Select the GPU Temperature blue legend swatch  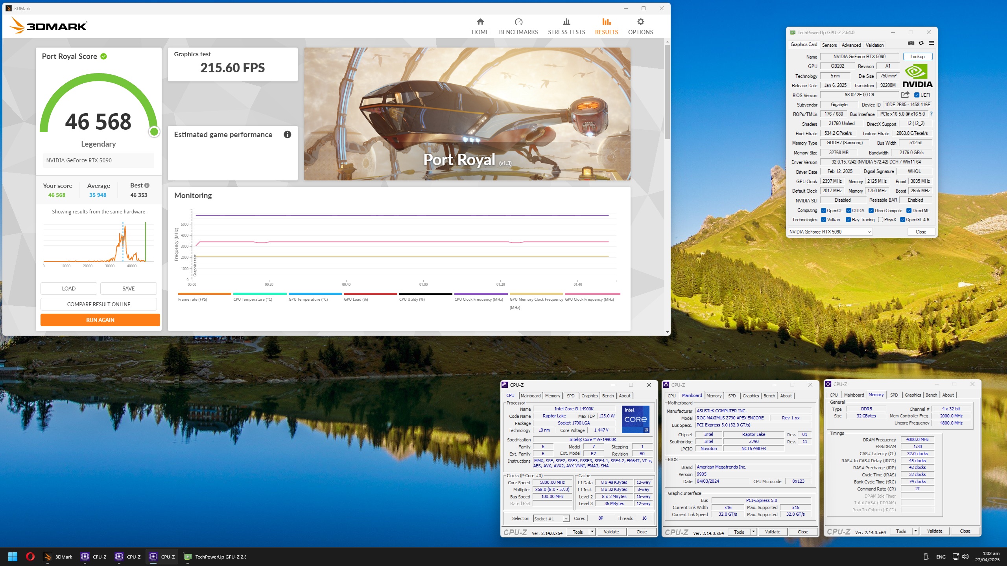pos(315,294)
